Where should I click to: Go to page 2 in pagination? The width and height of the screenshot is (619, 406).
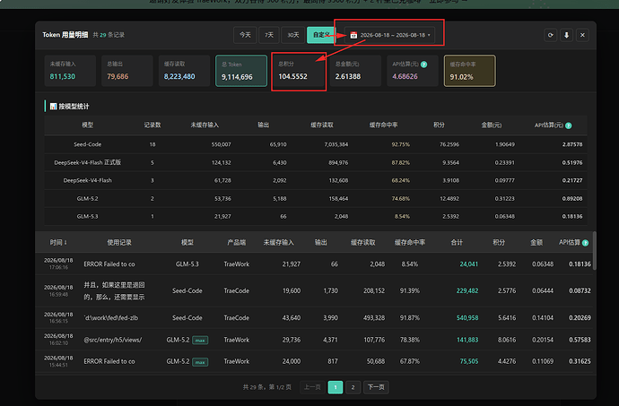[353, 387]
